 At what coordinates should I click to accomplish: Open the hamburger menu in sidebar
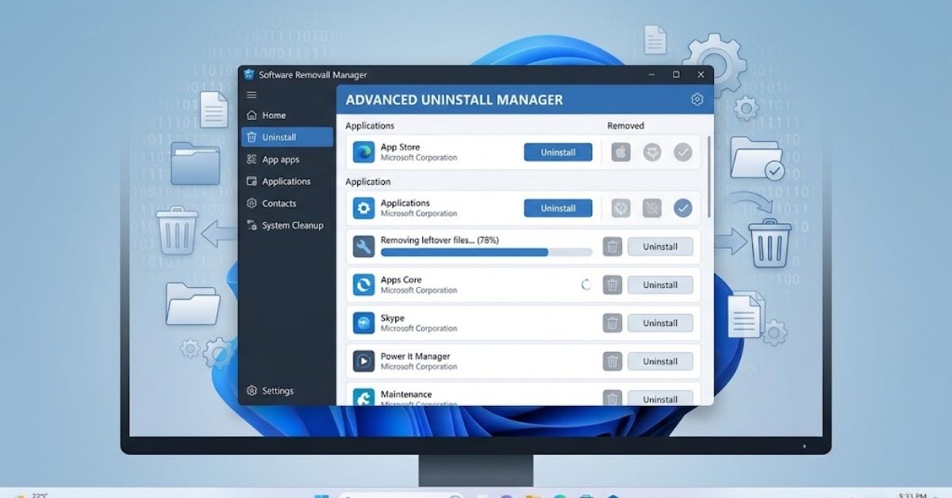[251, 95]
